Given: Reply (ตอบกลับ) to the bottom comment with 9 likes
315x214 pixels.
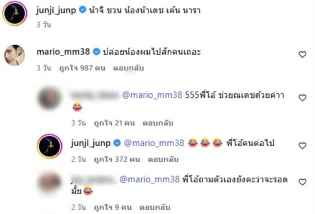Looking at the screenshot, I should tap(155, 207).
